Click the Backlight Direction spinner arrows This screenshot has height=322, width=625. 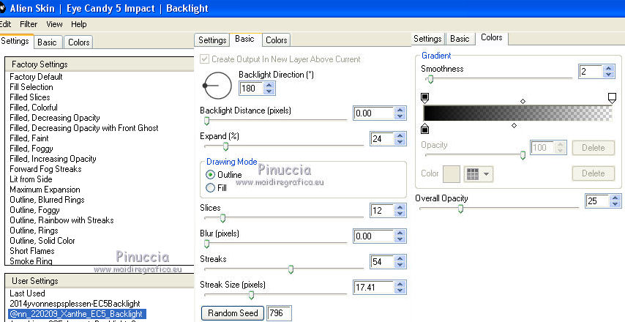point(269,88)
